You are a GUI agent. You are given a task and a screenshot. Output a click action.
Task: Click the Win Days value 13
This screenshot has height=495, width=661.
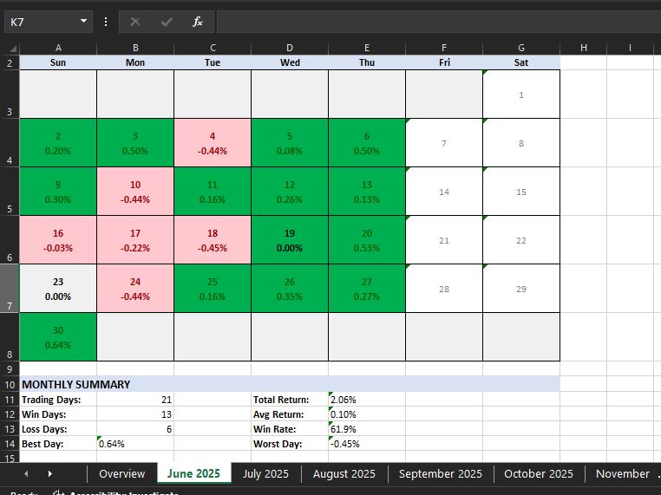pos(135,414)
